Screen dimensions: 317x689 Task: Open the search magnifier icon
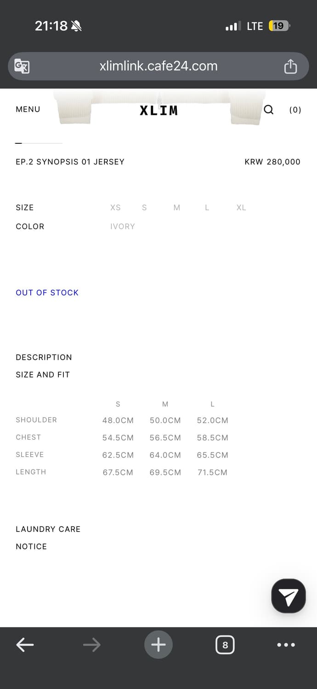[x=269, y=110]
